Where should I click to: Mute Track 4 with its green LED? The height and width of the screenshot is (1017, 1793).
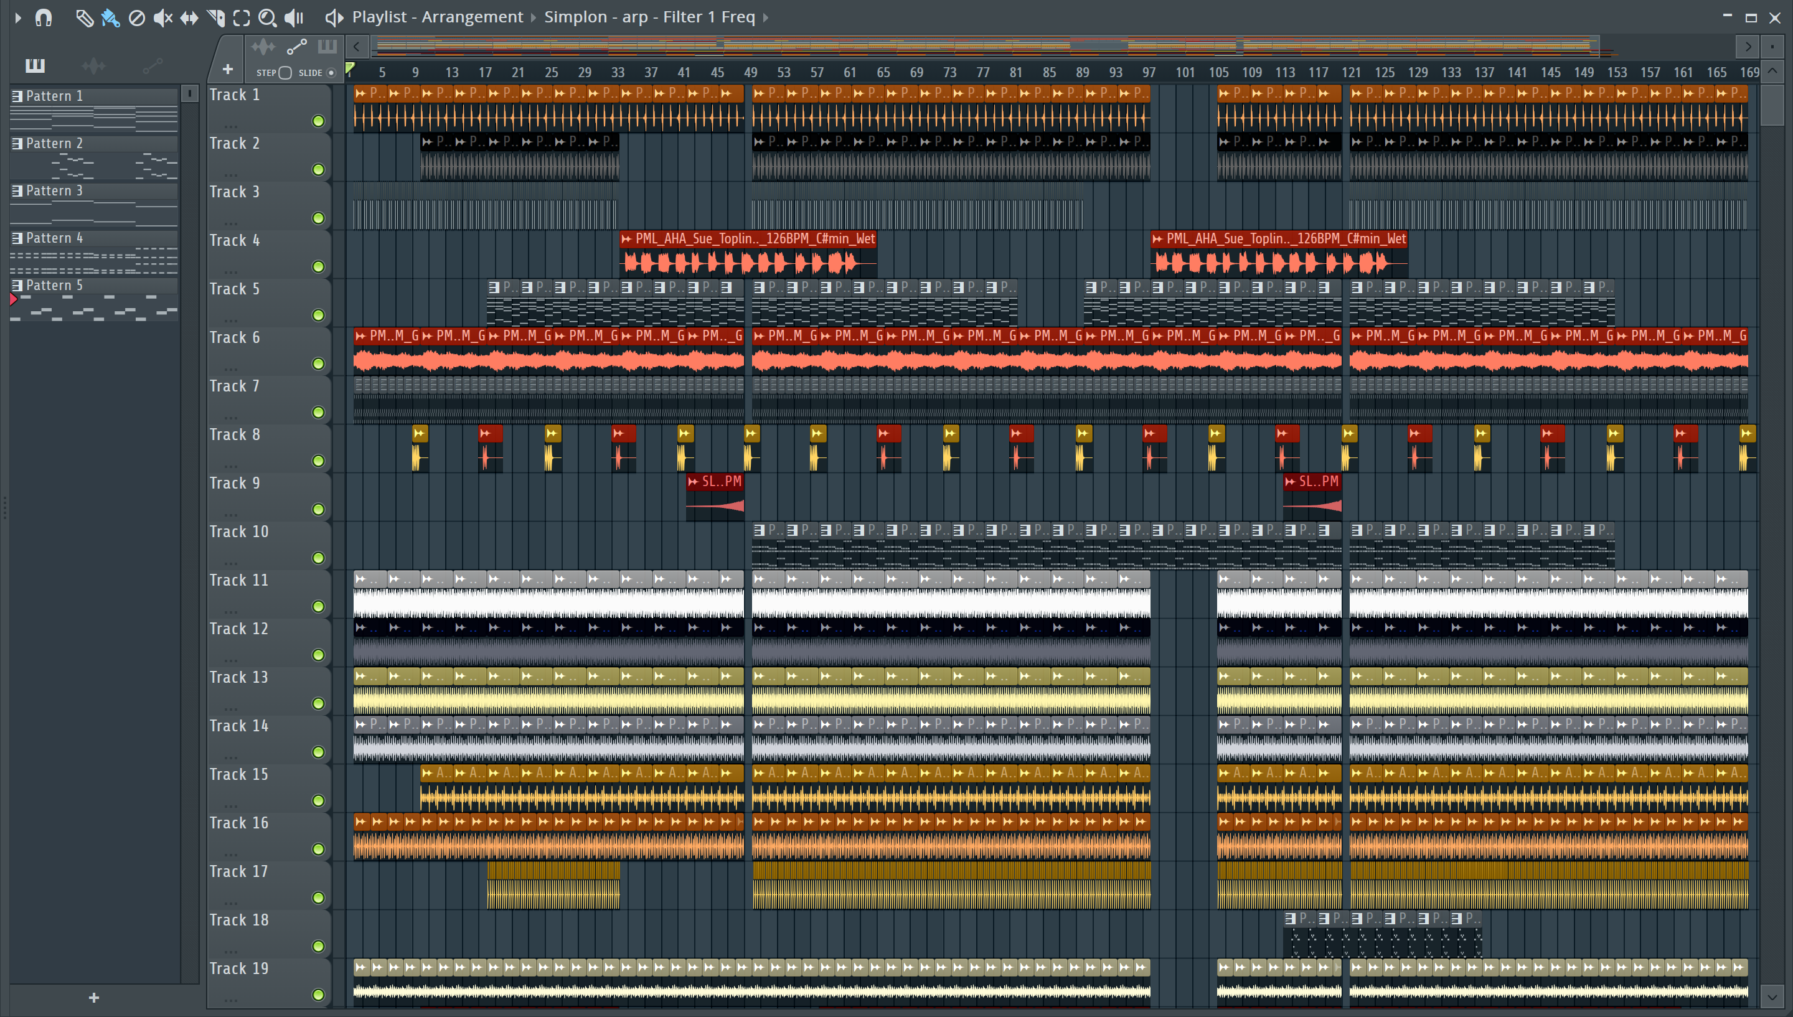(x=319, y=267)
